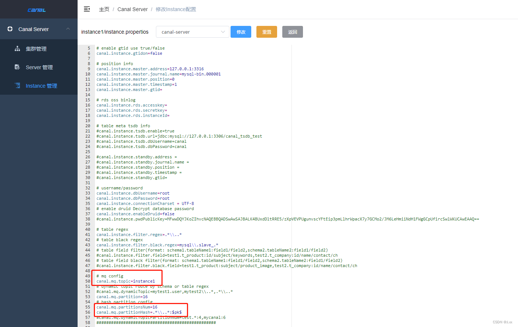
Task: Click line #canal.instance.tsdb.dbPassword=canal
Action: coord(142,146)
